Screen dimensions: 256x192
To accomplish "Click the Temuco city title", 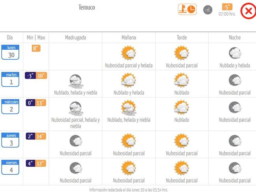I will pos(87,7).
